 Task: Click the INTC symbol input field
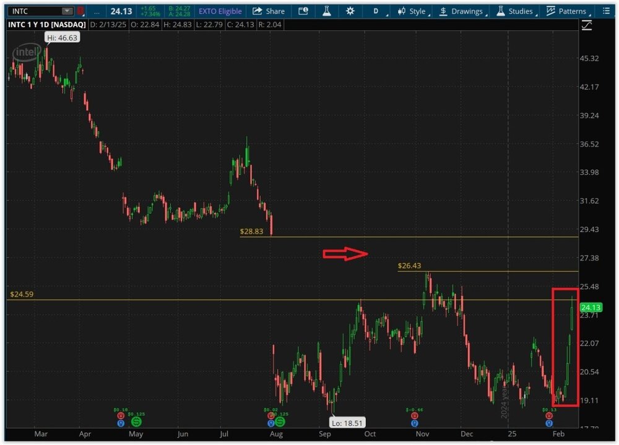[34, 11]
